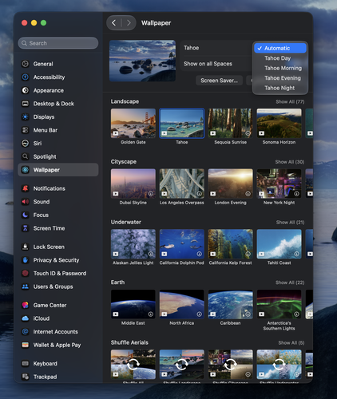Screen dimensions: 337x399
Task: Show All Landscape wallpapers link
Action: tap(290, 101)
